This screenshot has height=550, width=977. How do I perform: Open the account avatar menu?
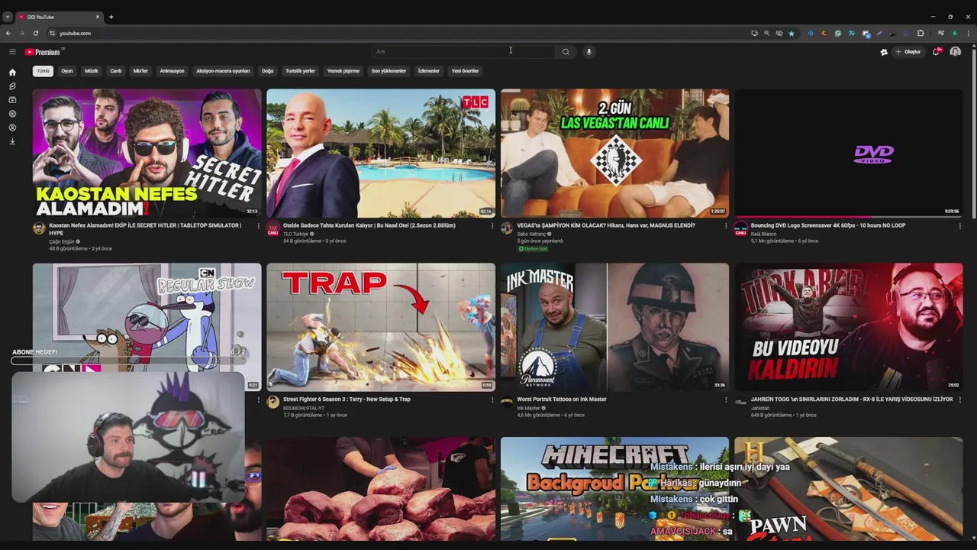[x=955, y=52]
